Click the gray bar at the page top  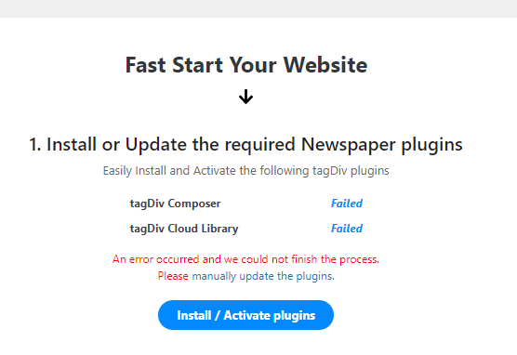tap(258, 8)
